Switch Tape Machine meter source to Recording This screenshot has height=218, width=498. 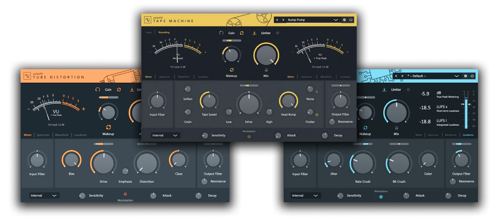coord(164,32)
